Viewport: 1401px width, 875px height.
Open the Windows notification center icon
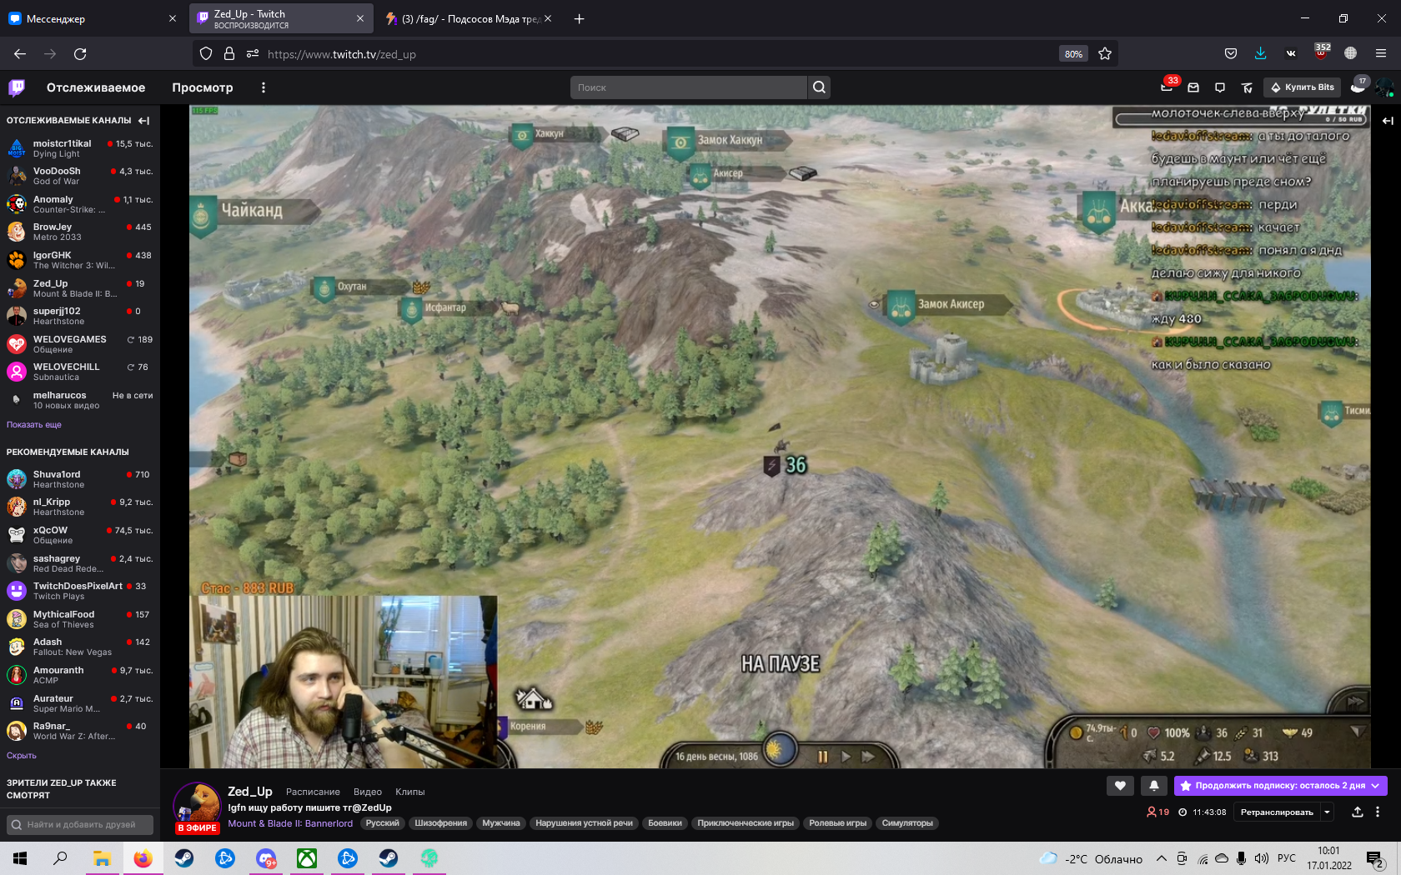pyautogui.click(x=1375, y=858)
